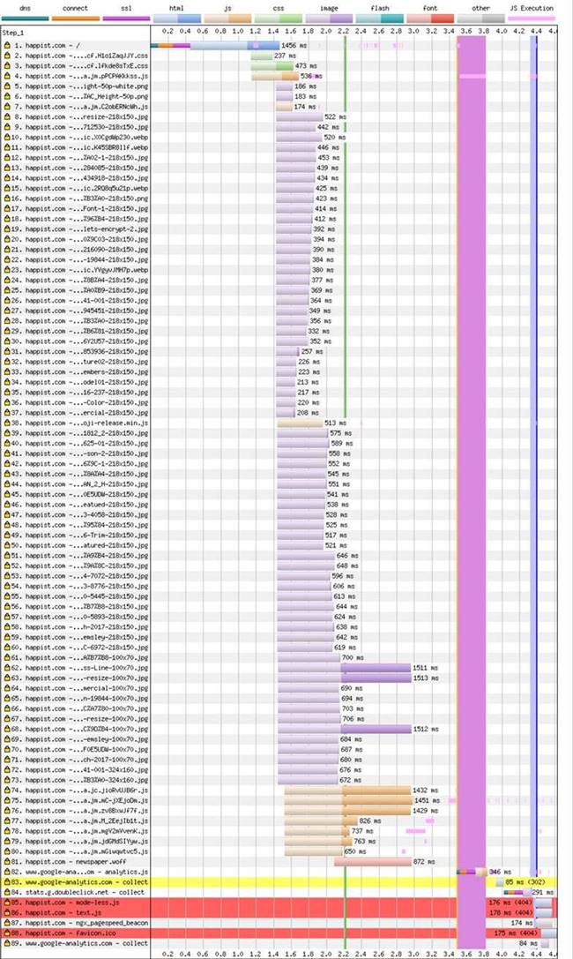Click the 513 ms js bar on row 38
This screenshot has height=959, width=573.
300,423
